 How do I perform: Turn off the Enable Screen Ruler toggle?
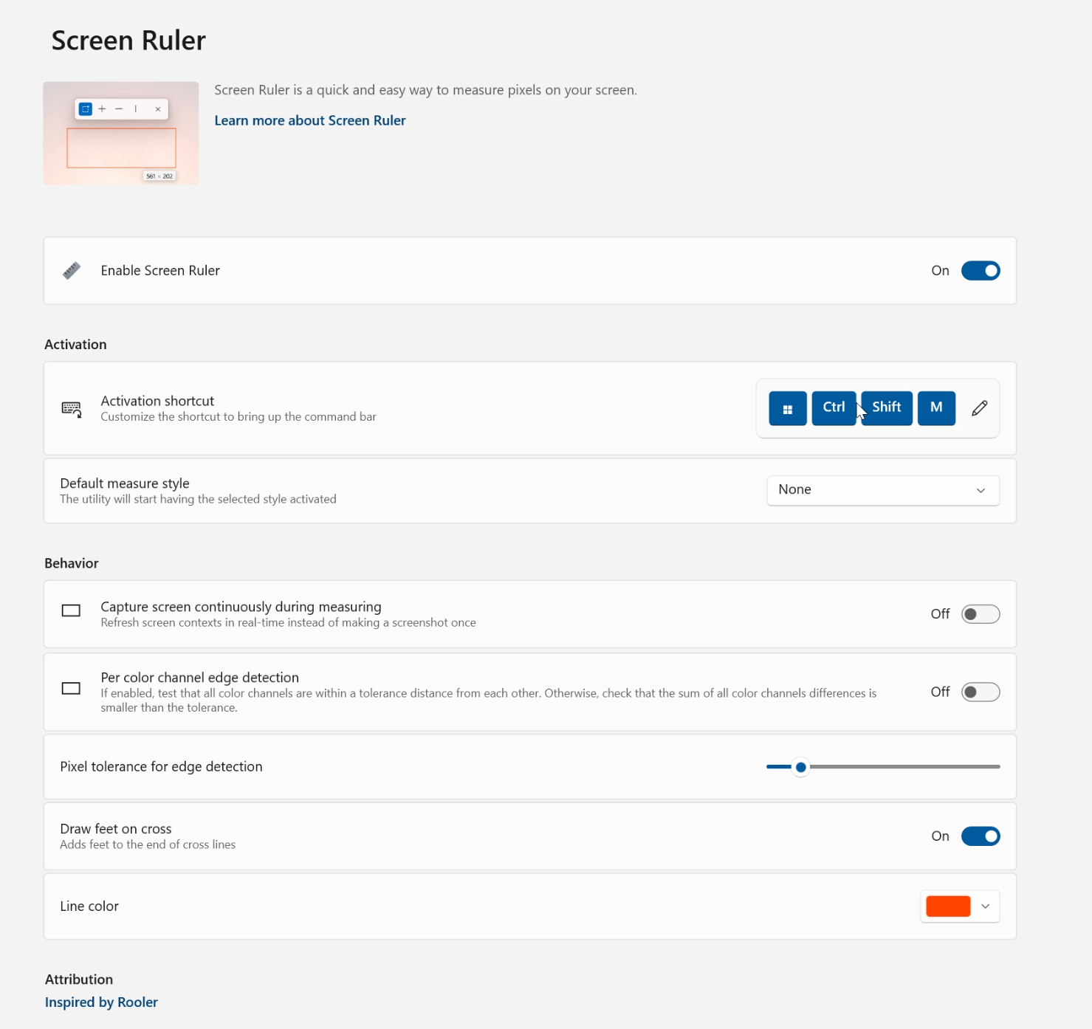(x=981, y=271)
